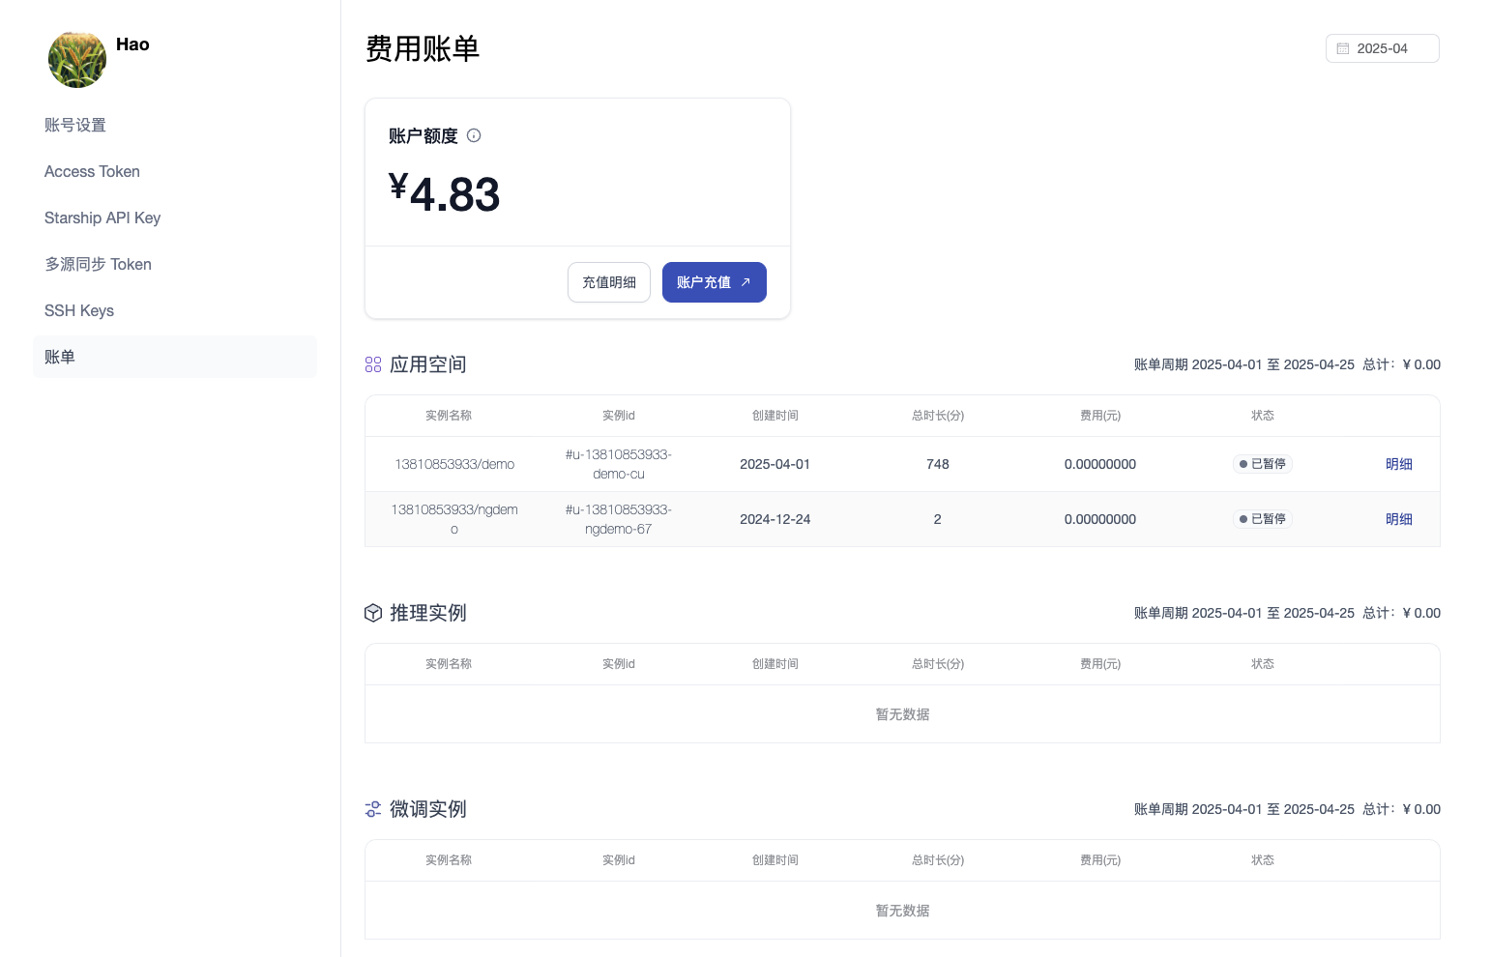Click the calendar icon in the month picker

1343,48
